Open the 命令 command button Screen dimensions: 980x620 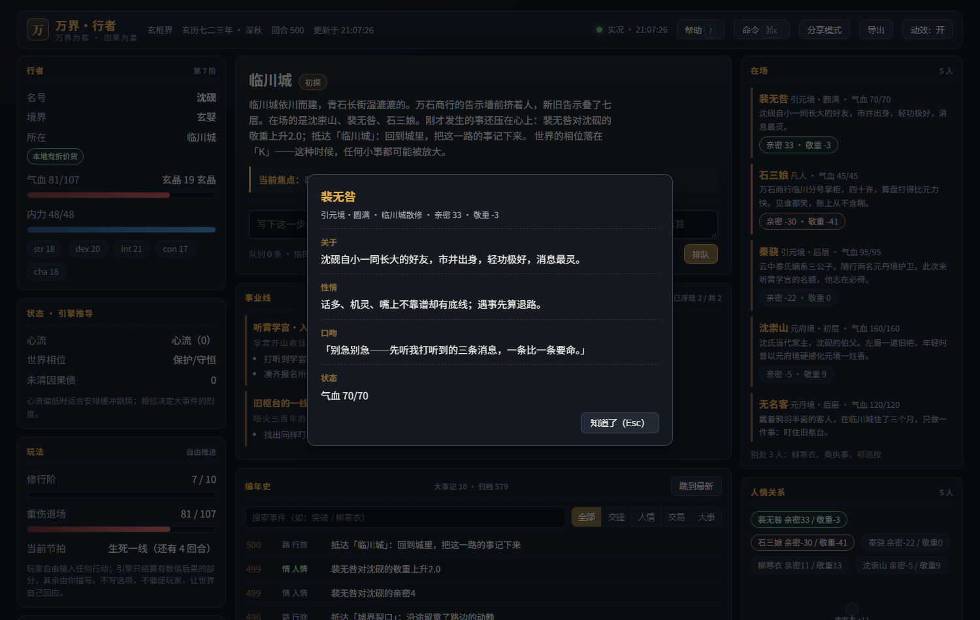pyautogui.click(x=761, y=30)
